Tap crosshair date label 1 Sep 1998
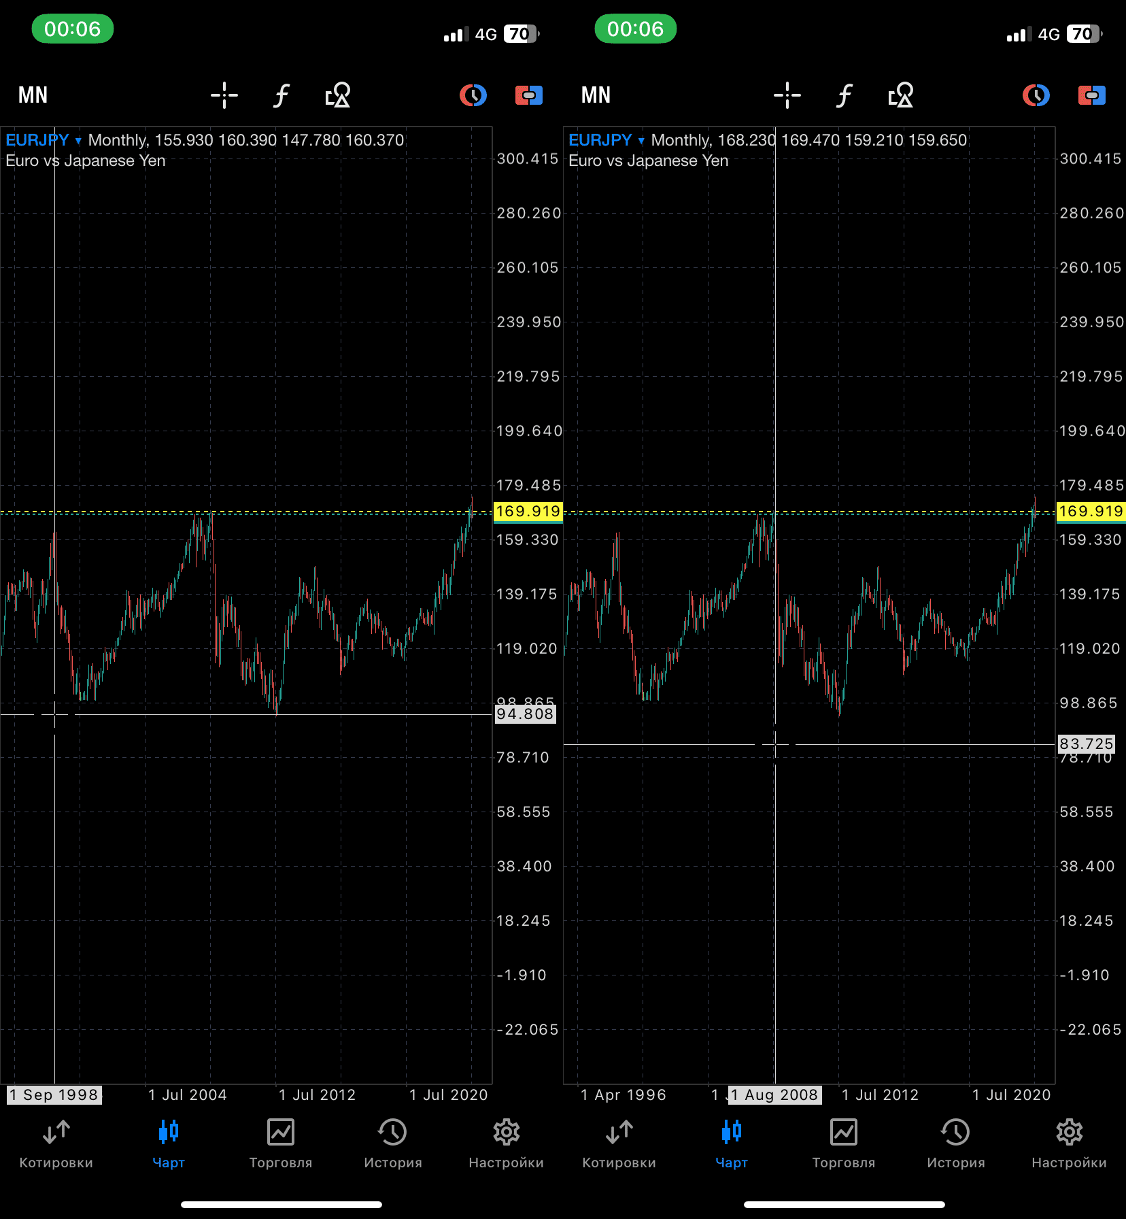 (54, 1095)
